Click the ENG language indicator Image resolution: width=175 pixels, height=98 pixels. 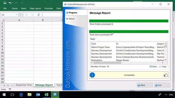pos(171,95)
